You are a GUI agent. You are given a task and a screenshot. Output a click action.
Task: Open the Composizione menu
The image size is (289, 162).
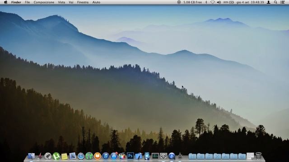coord(44,2)
